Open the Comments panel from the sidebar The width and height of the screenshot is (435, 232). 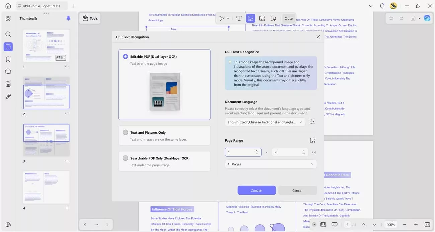[8, 71]
